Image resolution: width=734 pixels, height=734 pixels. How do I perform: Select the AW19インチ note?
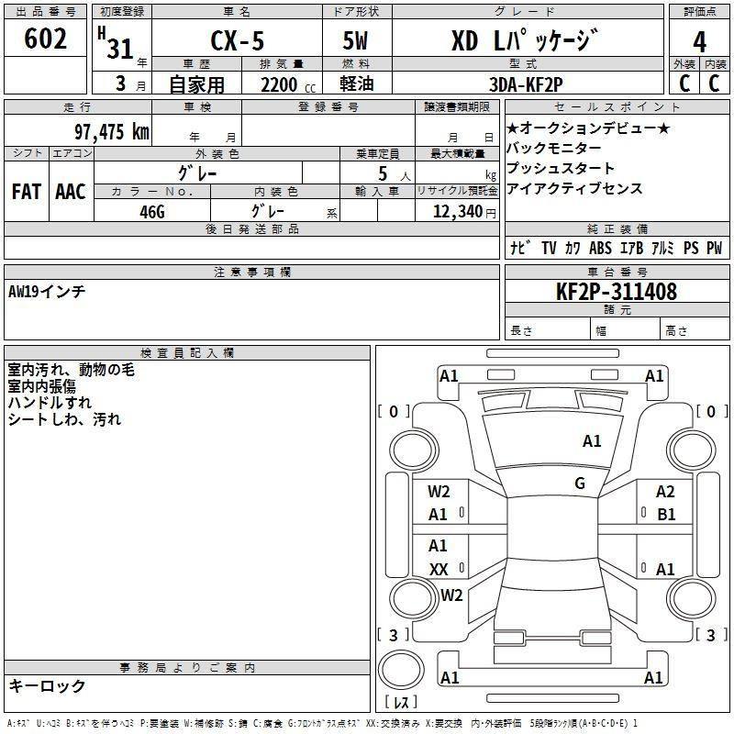47,292
